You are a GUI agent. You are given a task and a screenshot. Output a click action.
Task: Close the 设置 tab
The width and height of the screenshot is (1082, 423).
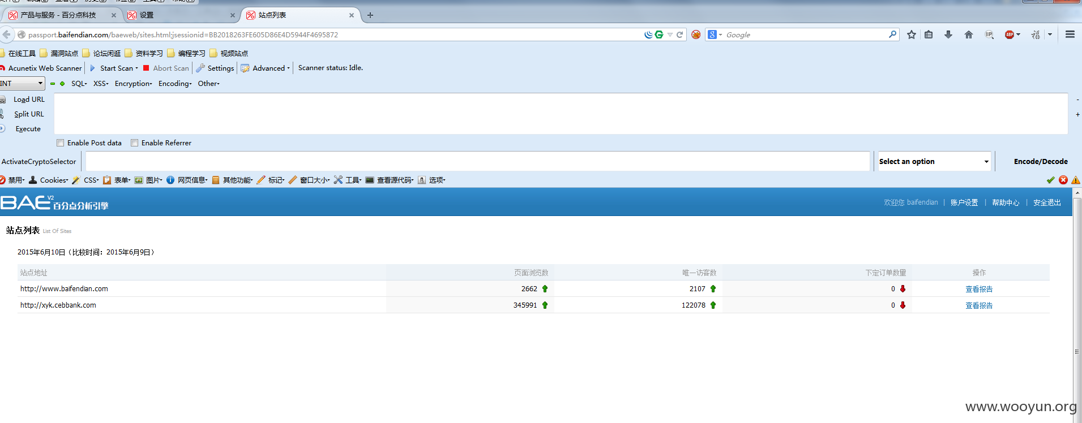233,15
